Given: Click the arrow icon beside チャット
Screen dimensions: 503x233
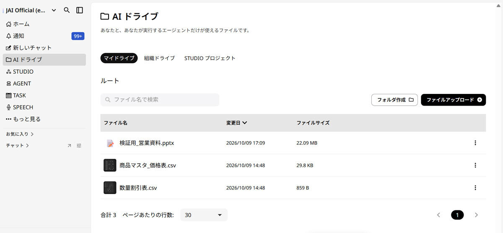Looking at the screenshot, I should coord(69,146).
